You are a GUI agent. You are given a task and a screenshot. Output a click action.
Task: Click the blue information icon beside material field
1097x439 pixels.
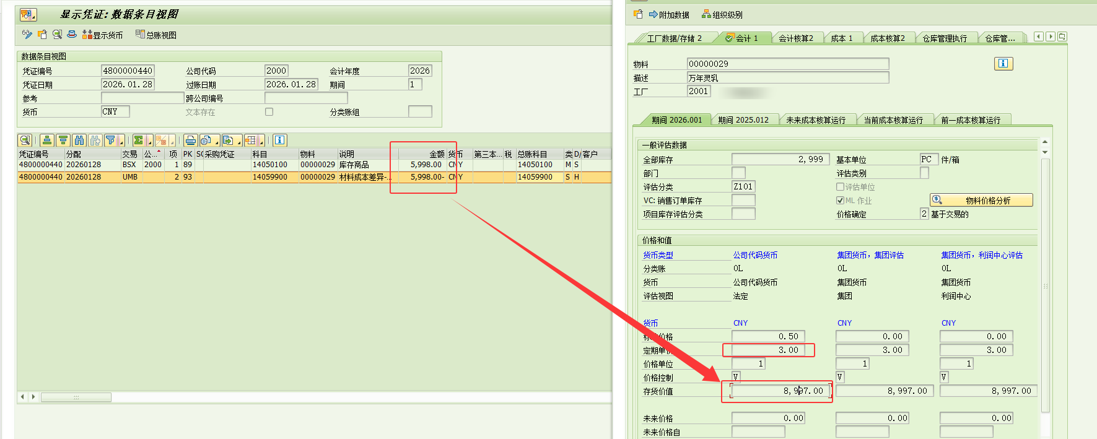tap(1003, 64)
